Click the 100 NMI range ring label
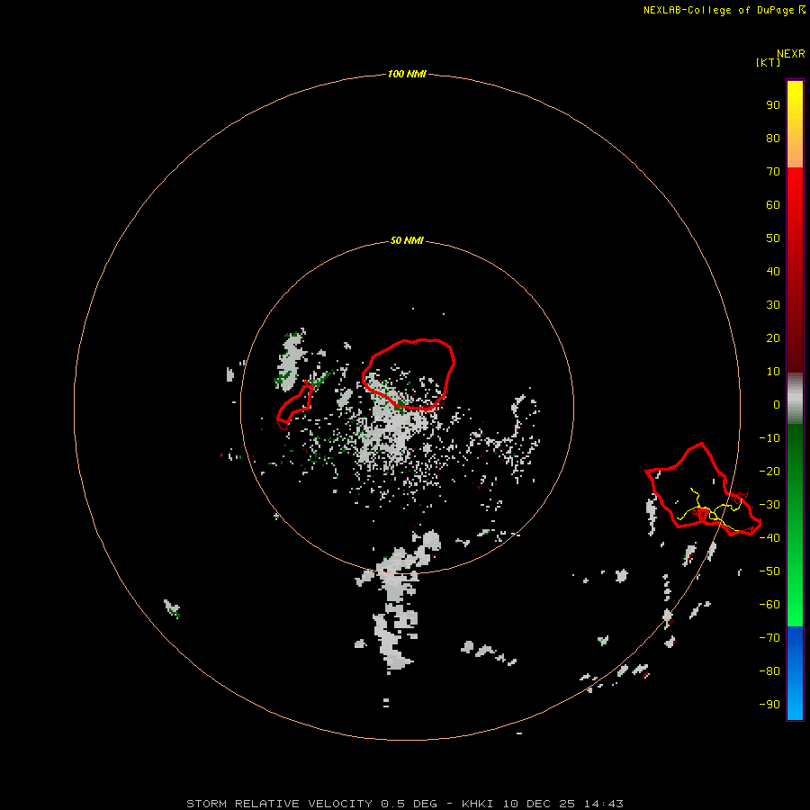The width and height of the screenshot is (810, 810). click(x=407, y=74)
